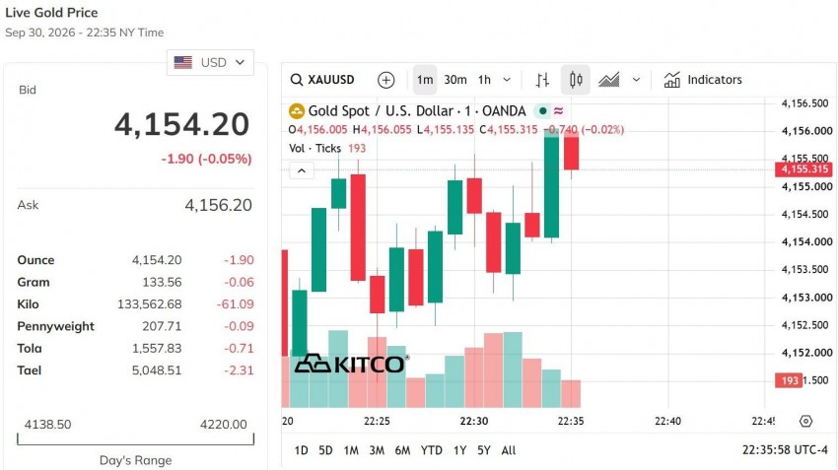
Task: Select the All date range
Action: click(509, 450)
